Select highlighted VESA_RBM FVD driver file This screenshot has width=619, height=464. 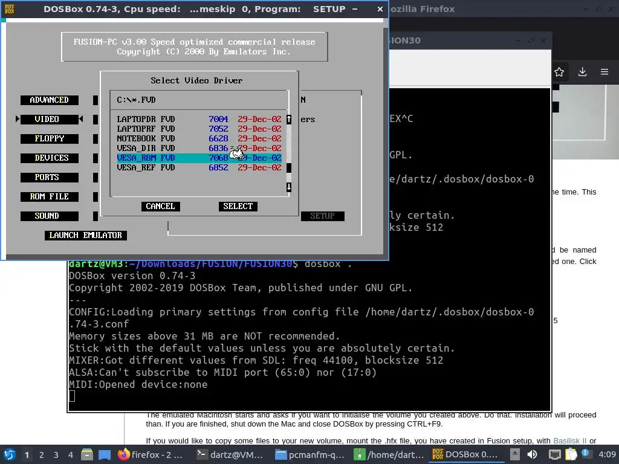[x=199, y=158]
